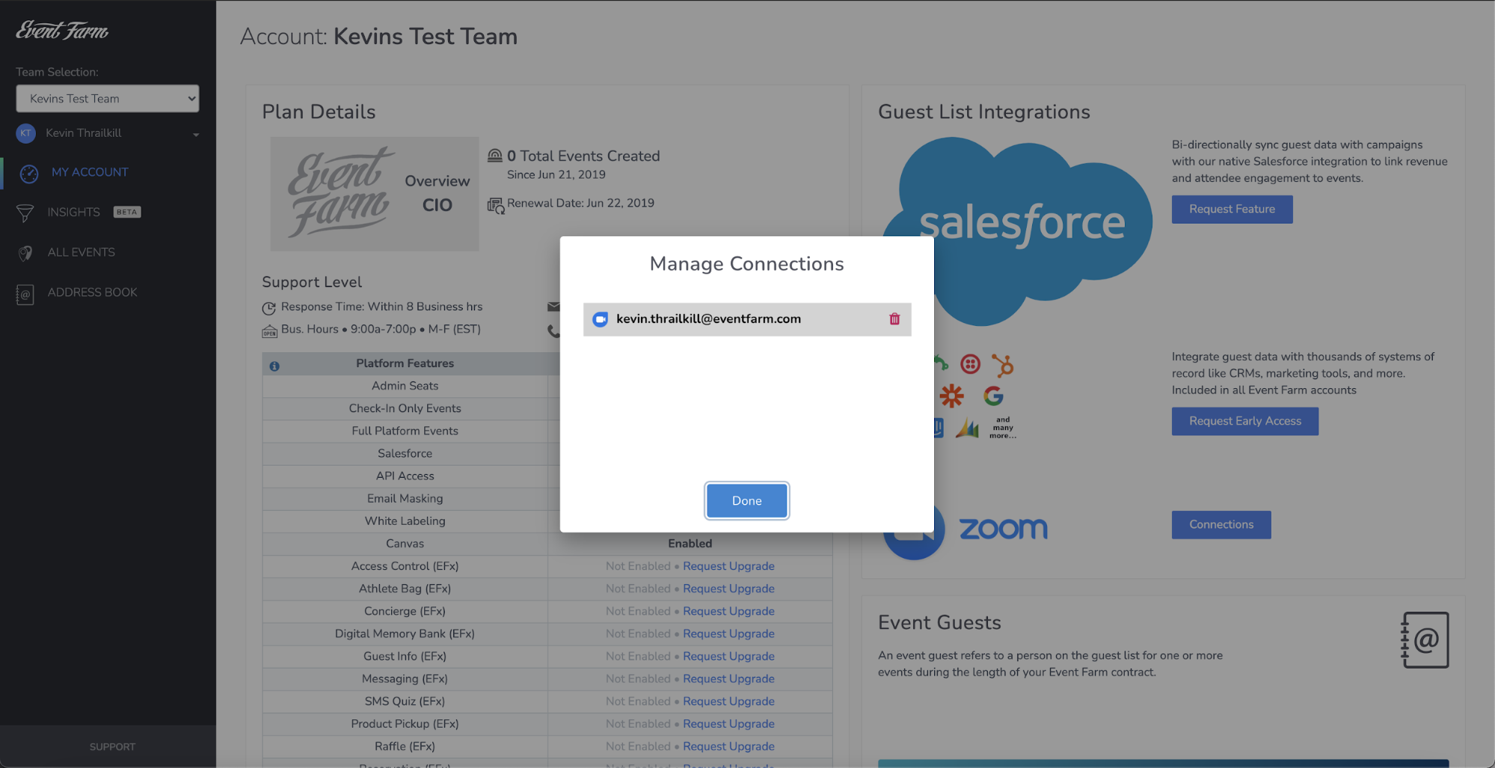Request upgrade for SMS Quiz (EFx)

click(728, 701)
